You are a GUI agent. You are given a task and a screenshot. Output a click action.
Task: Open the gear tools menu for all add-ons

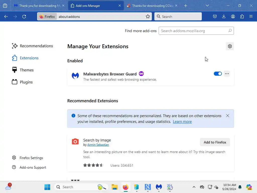tap(230, 46)
